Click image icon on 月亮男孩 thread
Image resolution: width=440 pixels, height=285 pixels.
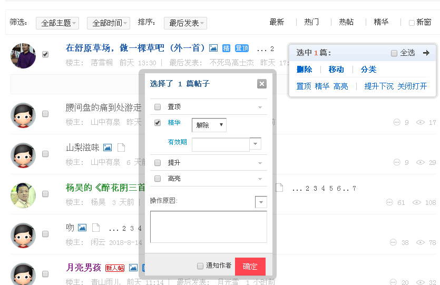133,268
